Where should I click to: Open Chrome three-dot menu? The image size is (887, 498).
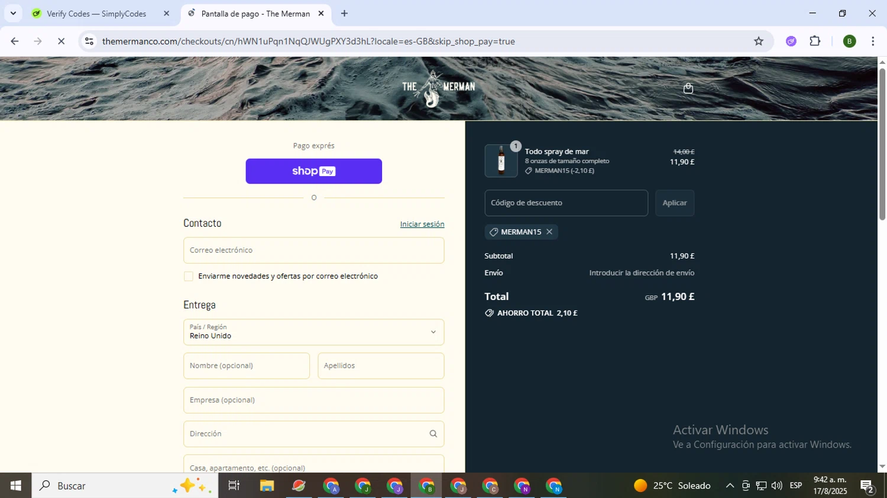pyautogui.click(x=873, y=41)
